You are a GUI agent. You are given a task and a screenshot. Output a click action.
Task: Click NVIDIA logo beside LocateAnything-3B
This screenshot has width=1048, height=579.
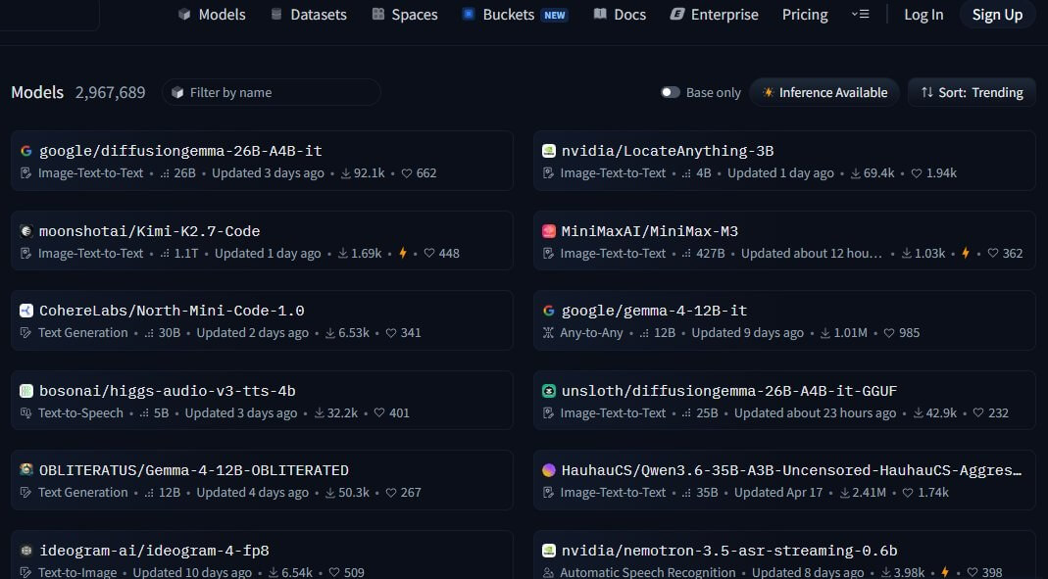point(549,151)
